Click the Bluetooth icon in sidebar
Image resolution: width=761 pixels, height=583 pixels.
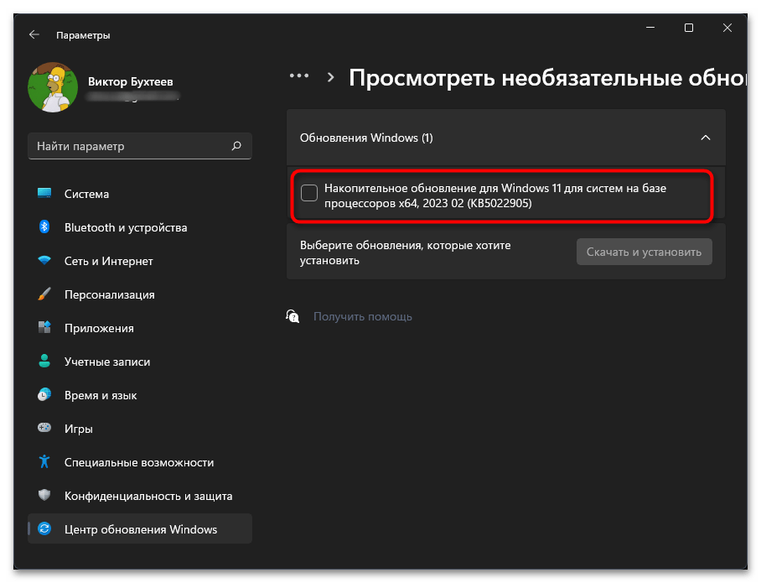pyautogui.click(x=44, y=226)
